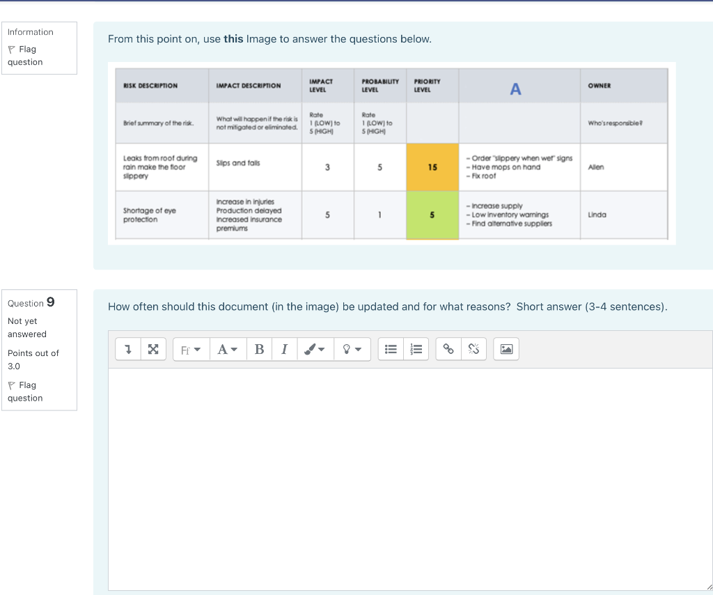Click the 'Leaks from roof' risk description
The height and width of the screenshot is (595, 713).
(x=160, y=167)
